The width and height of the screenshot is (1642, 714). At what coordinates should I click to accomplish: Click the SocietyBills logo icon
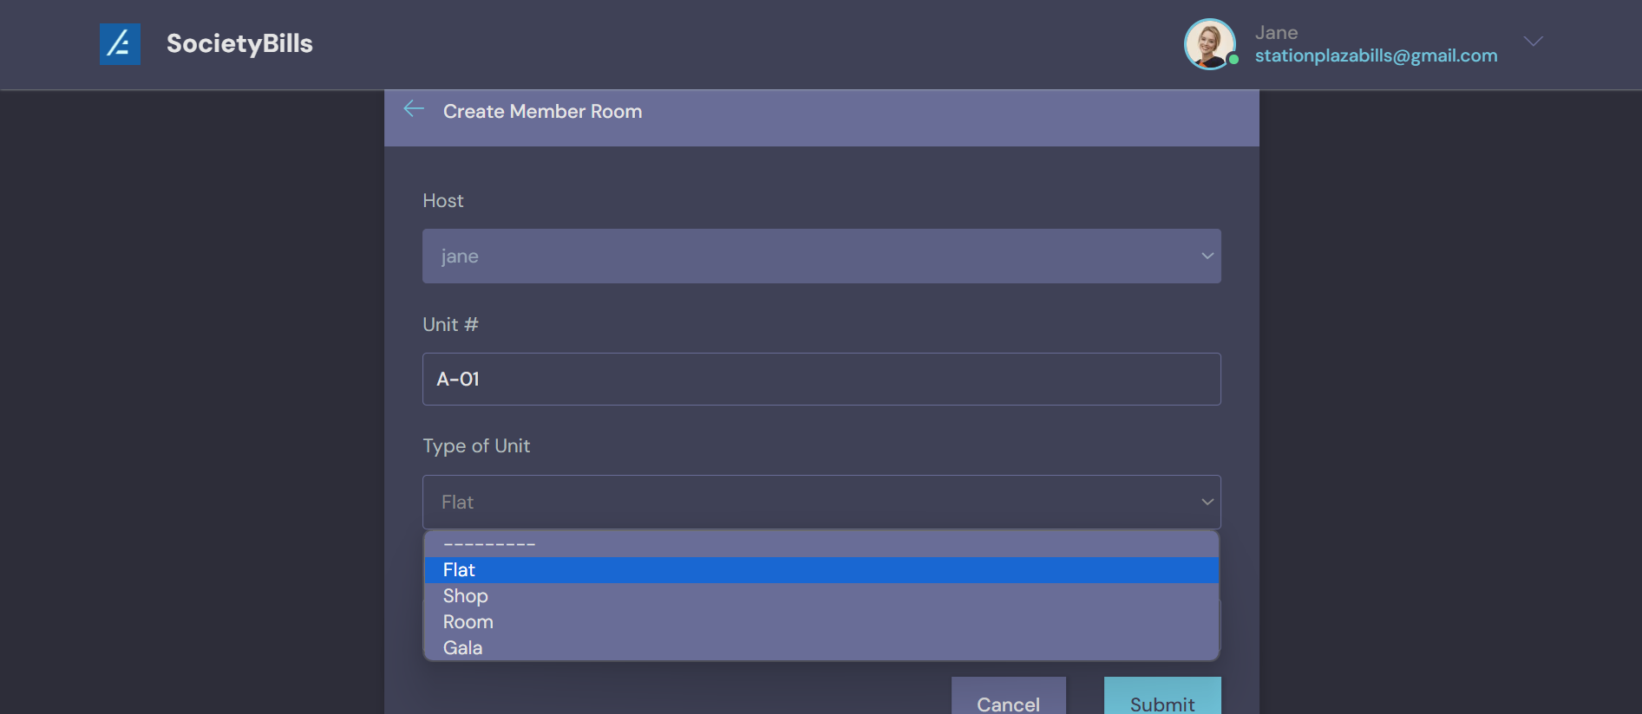pyautogui.click(x=120, y=44)
